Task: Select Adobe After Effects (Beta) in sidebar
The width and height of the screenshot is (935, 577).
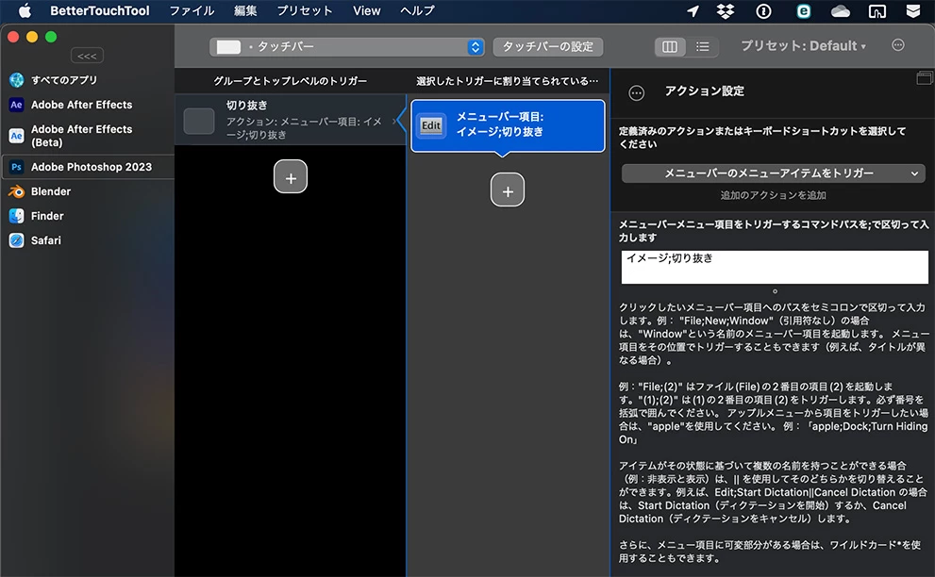Action: (87, 136)
